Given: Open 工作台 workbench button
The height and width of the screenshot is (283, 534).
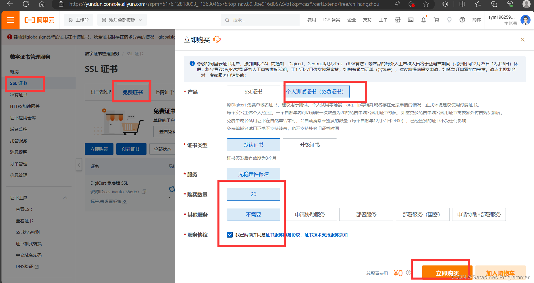Looking at the screenshot, I should point(78,20).
